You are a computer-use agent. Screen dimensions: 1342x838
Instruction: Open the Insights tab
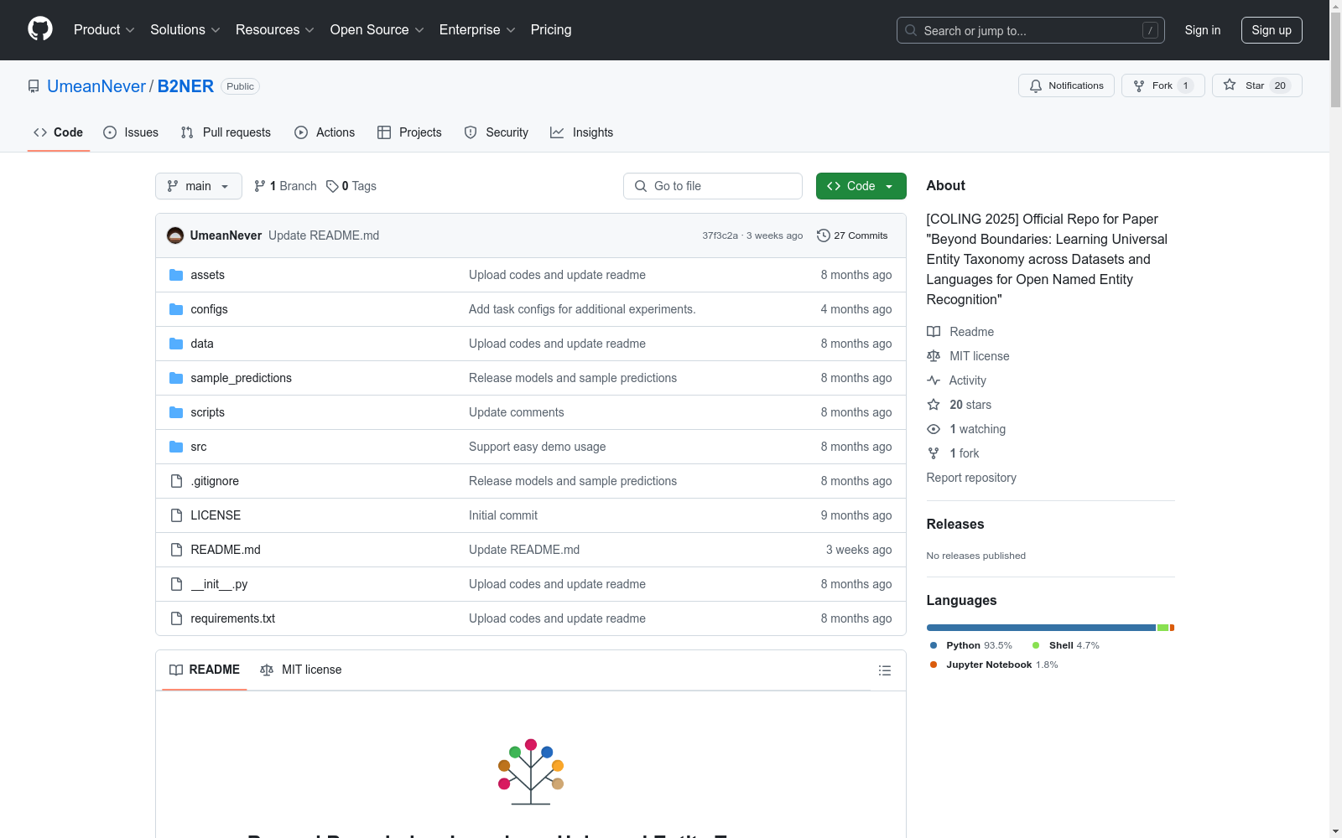[x=581, y=132]
